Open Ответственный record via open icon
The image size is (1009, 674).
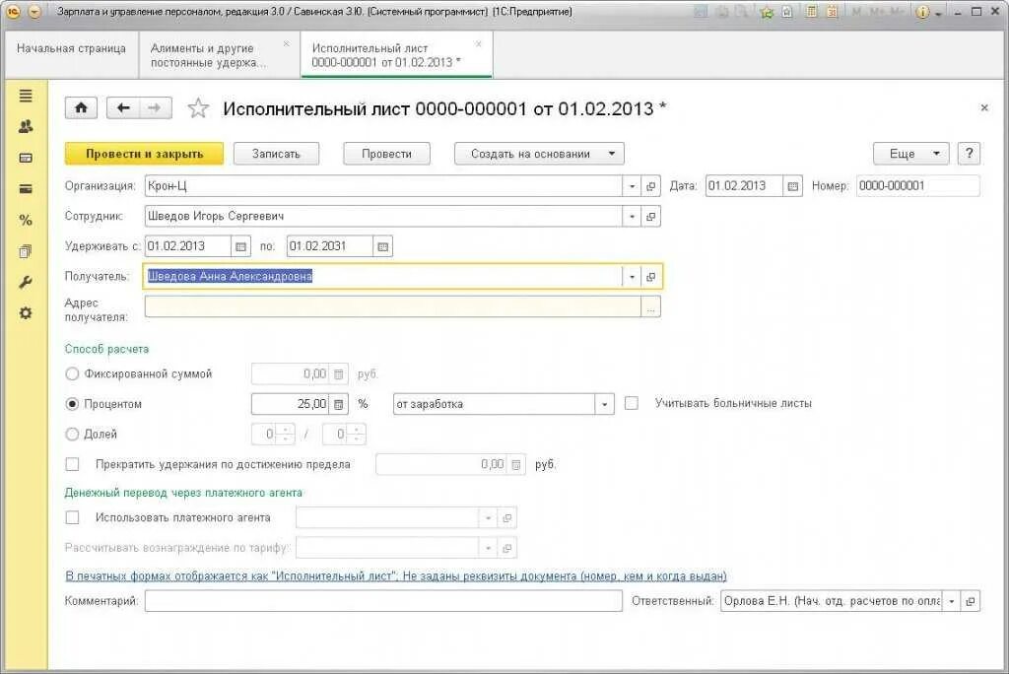(x=971, y=601)
